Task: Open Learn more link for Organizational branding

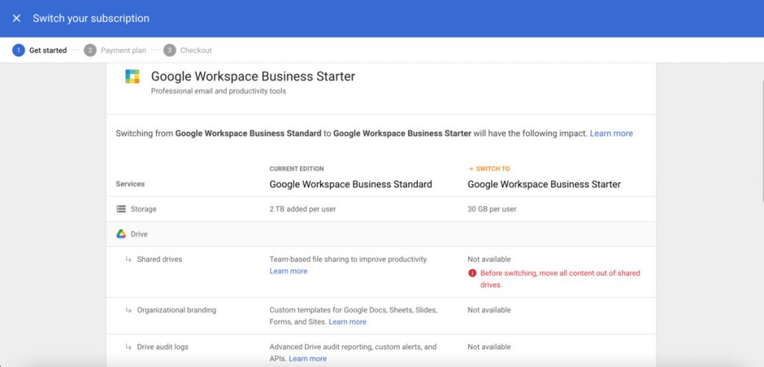Action: (x=348, y=321)
